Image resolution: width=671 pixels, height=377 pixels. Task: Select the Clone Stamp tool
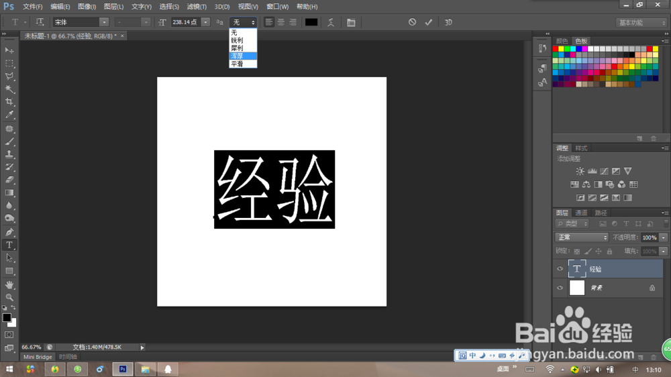[x=9, y=154]
